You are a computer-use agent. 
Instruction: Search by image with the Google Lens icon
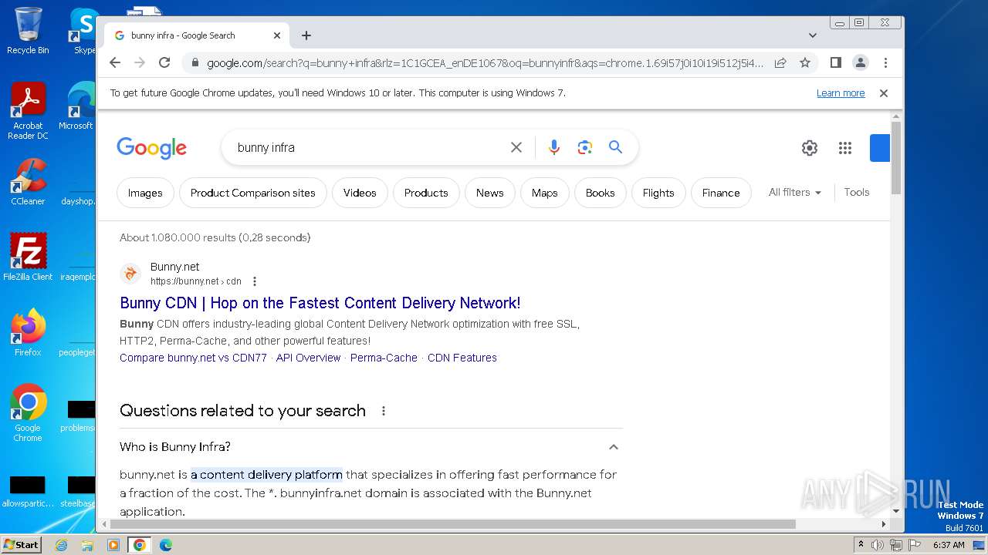tap(584, 147)
